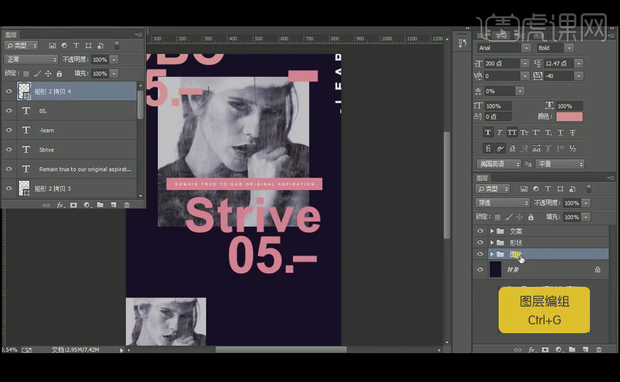Click the fractions ½ OpenType icon
Image resolution: width=620 pixels, height=382 pixels.
tap(572, 148)
